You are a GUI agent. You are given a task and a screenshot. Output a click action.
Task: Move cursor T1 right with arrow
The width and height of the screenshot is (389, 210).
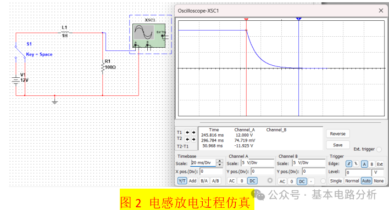tap(193, 133)
